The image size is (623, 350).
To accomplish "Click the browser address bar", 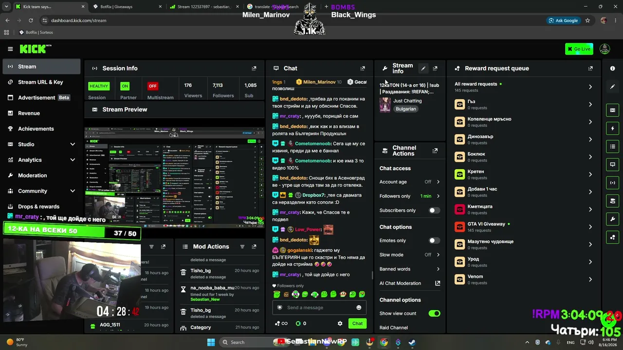I will (292, 20).
